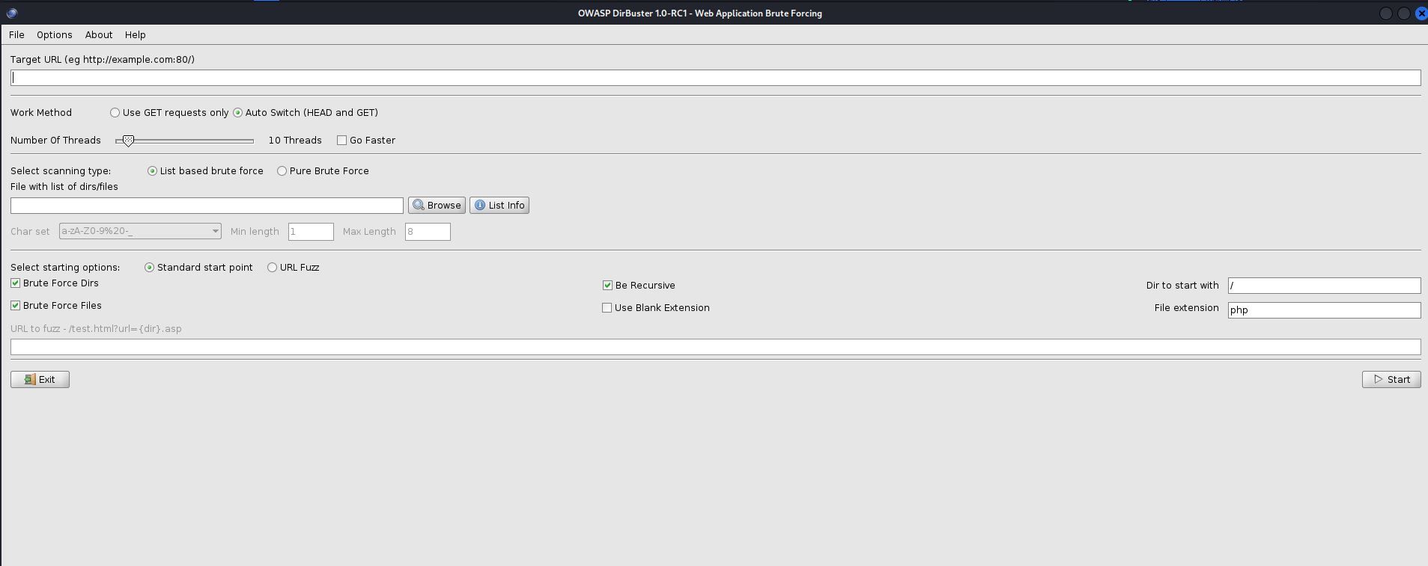The image size is (1428, 566).
Task: Click the Min length field
Action: [x=311, y=232]
